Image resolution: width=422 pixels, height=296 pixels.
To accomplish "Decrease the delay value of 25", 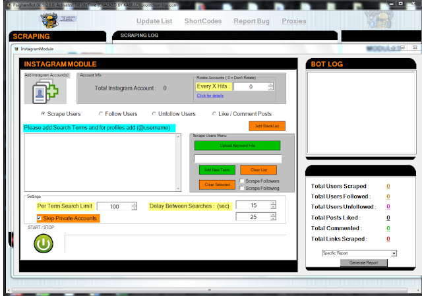I will click(273, 218).
